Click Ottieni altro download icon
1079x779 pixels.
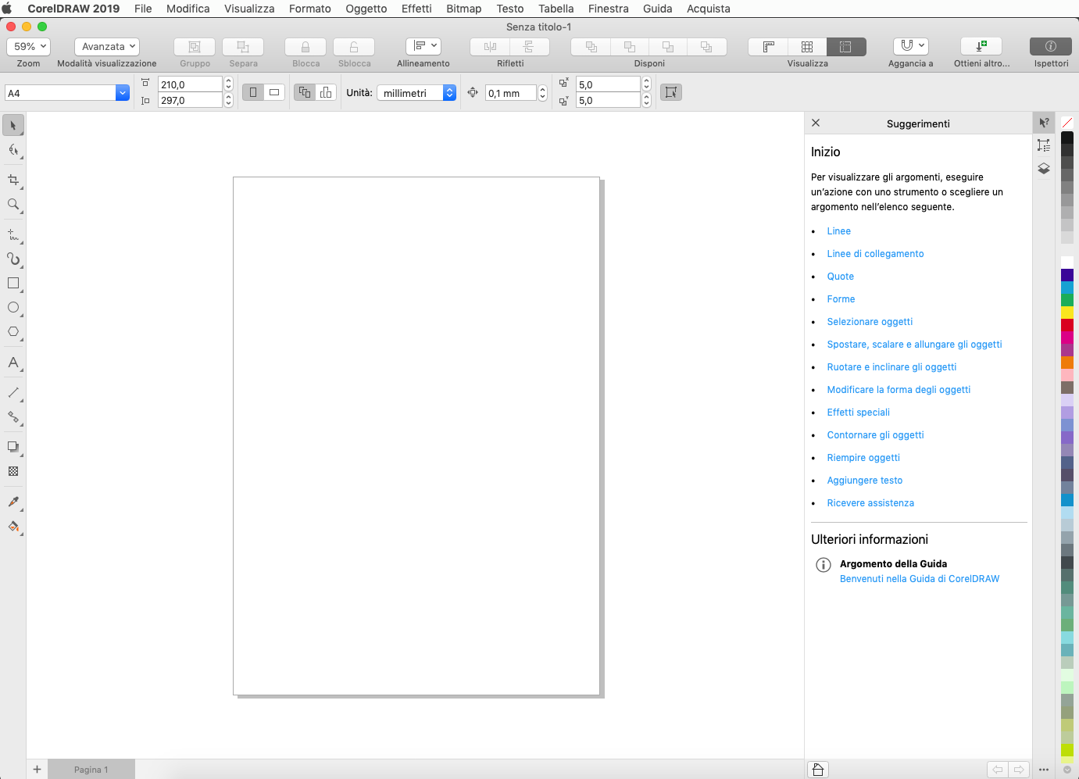(x=981, y=46)
